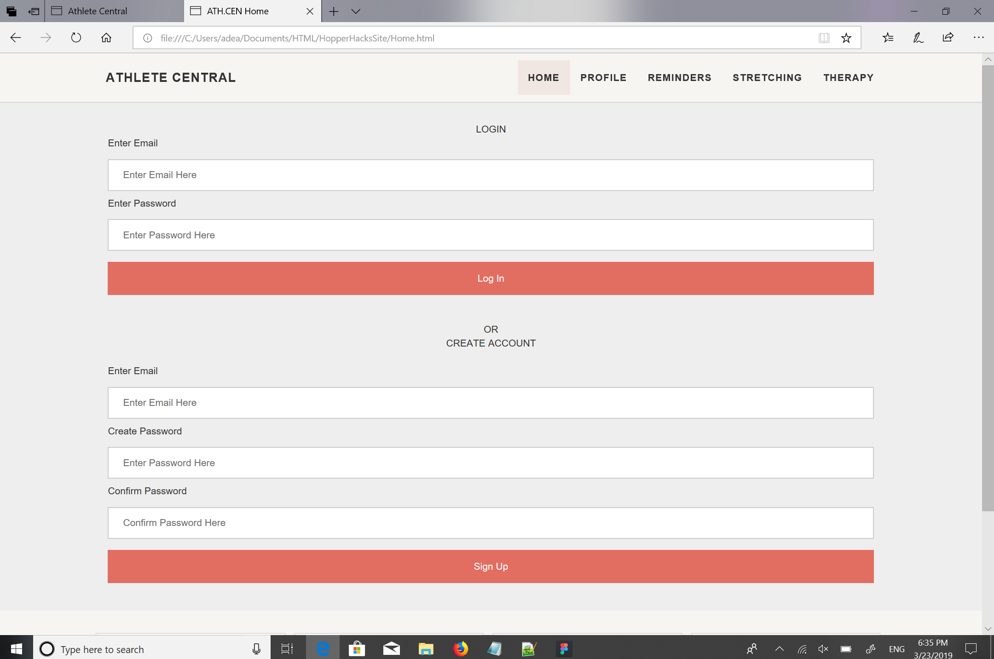Open Edge settings and more menu
Image resolution: width=994 pixels, height=659 pixels.
978,38
